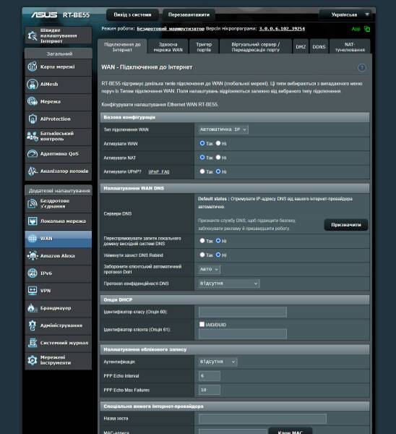Set Активувати NAT to Ні

point(218,157)
